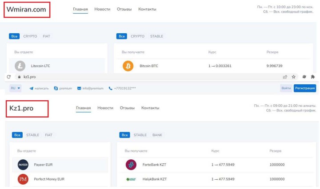Reload the page with the refresh icon
This screenshot has width=320, height=189.
coord(9,77)
